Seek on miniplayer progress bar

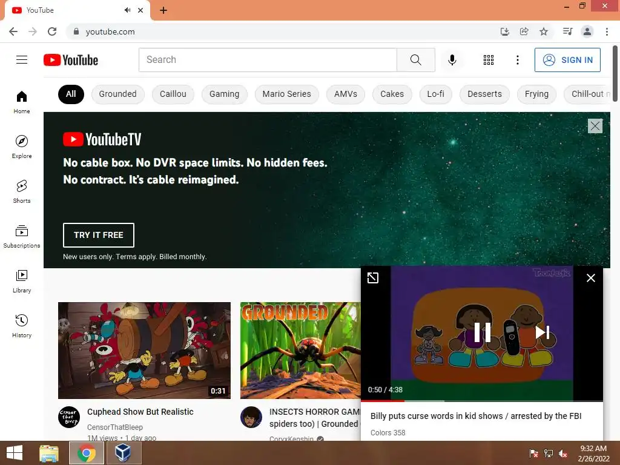[x=481, y=401]
